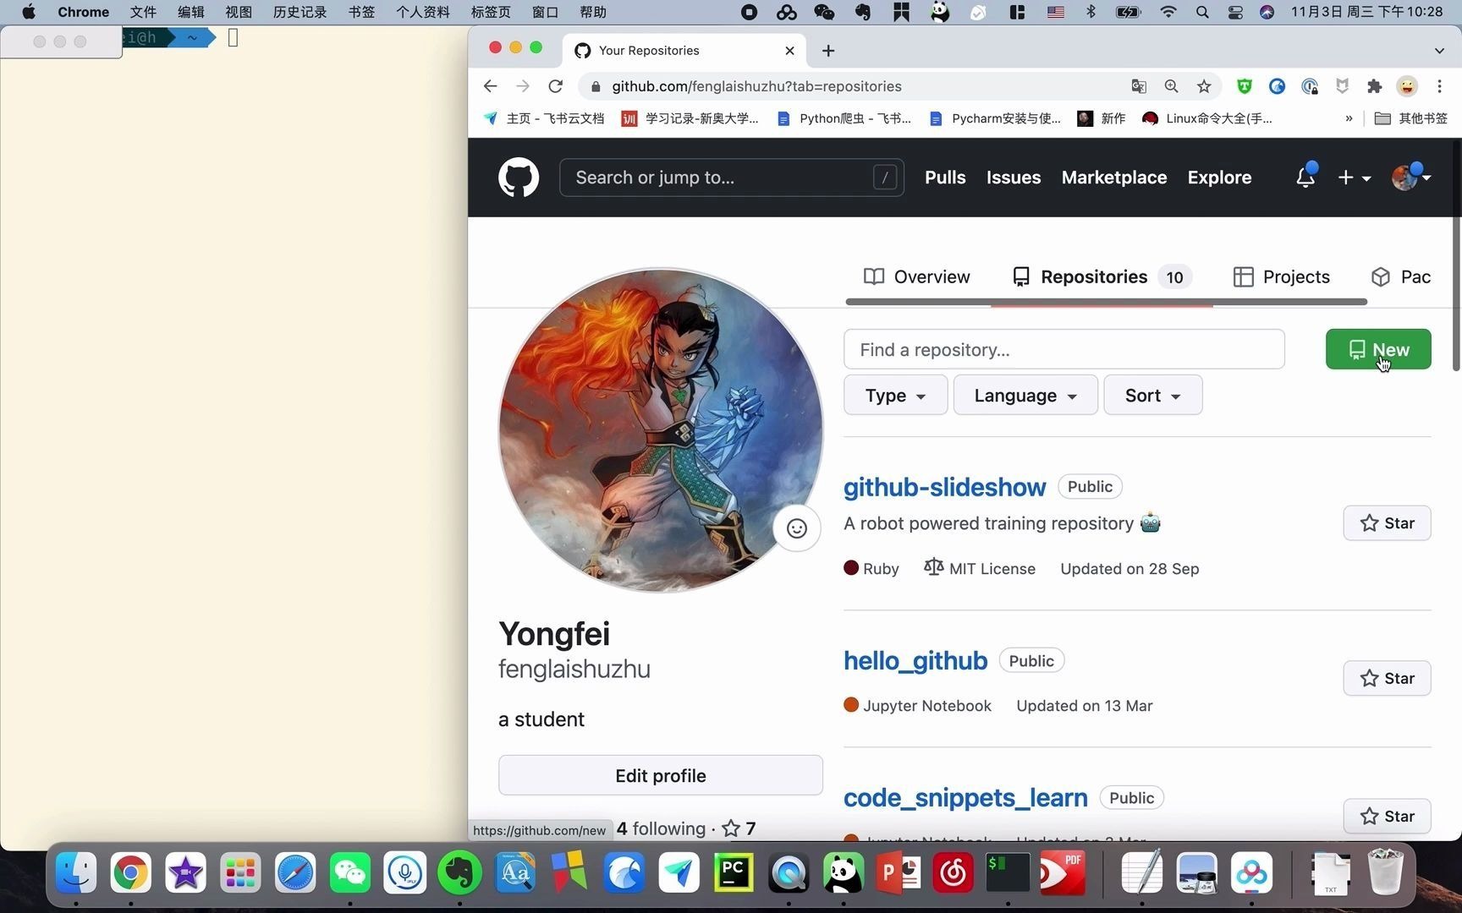Screen dimensions: 1462x913
Task: Open the notification bell
Action: pos(1303,178)
